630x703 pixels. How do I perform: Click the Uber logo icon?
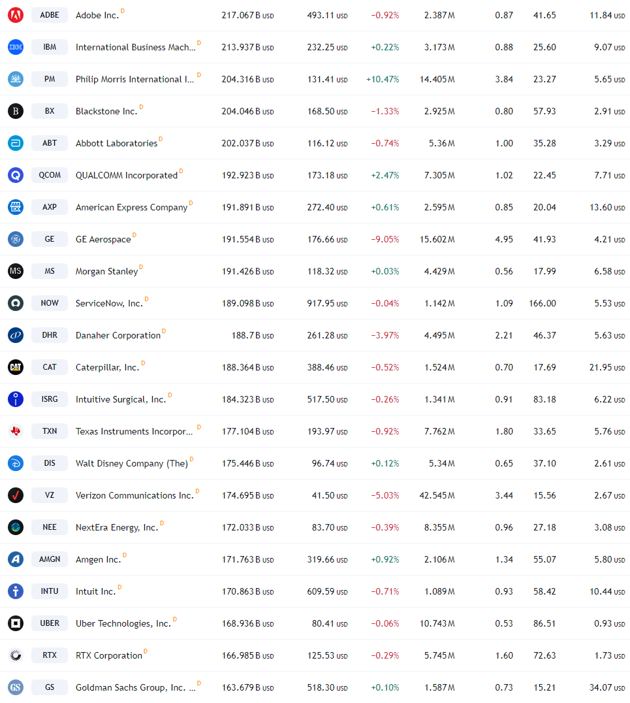coord(16,624)
